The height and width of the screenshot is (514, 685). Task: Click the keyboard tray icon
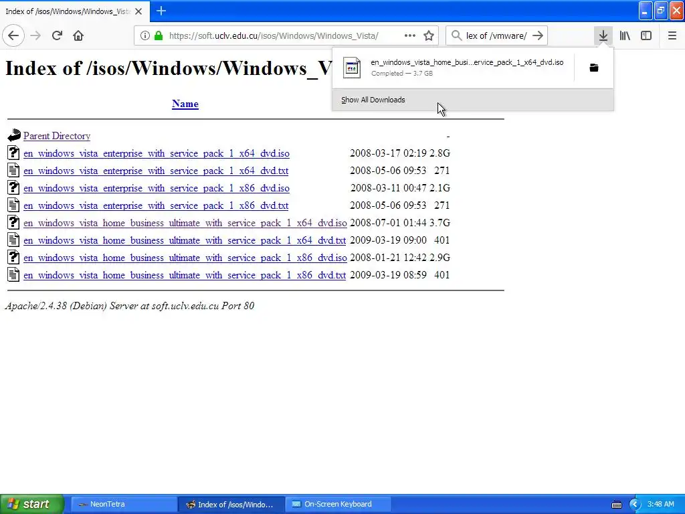[x=617, y=505]
